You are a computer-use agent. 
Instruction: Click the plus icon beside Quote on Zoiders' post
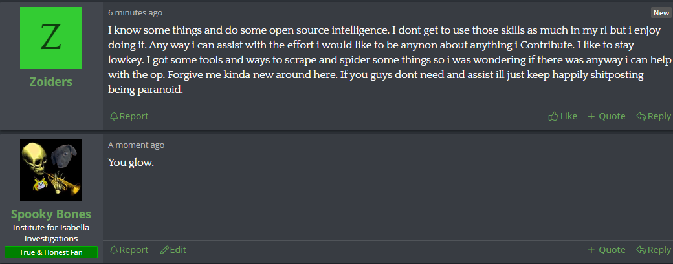[591, 116]
